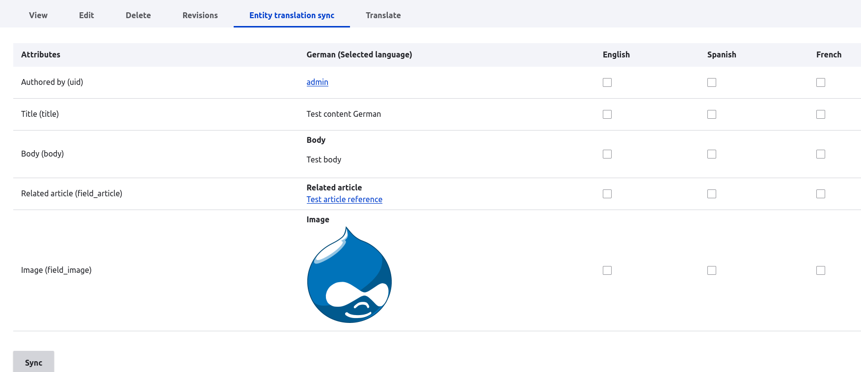Open the Delete tab
The height and width of the screenshot is (372, 861).
[138, 15]
